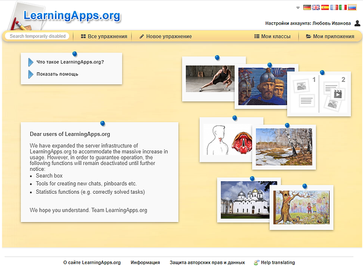This screenshot has height=266, width=363.
Task: Open Защита авторских прав и данных link
Action: tap(207, 262)
